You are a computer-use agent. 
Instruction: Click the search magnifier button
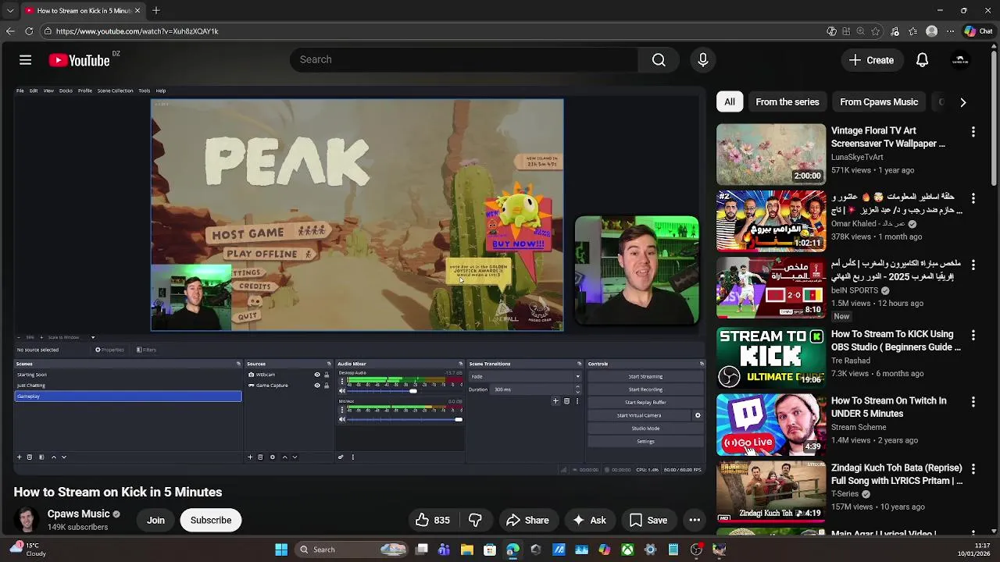coord(659,60)
